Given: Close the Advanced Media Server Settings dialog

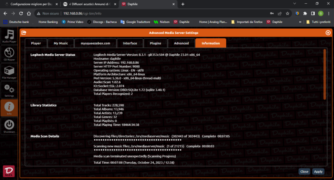Looking at the screenshot, I should (328, 32).
